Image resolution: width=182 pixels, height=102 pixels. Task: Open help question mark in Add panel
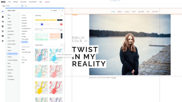[59, 11]
